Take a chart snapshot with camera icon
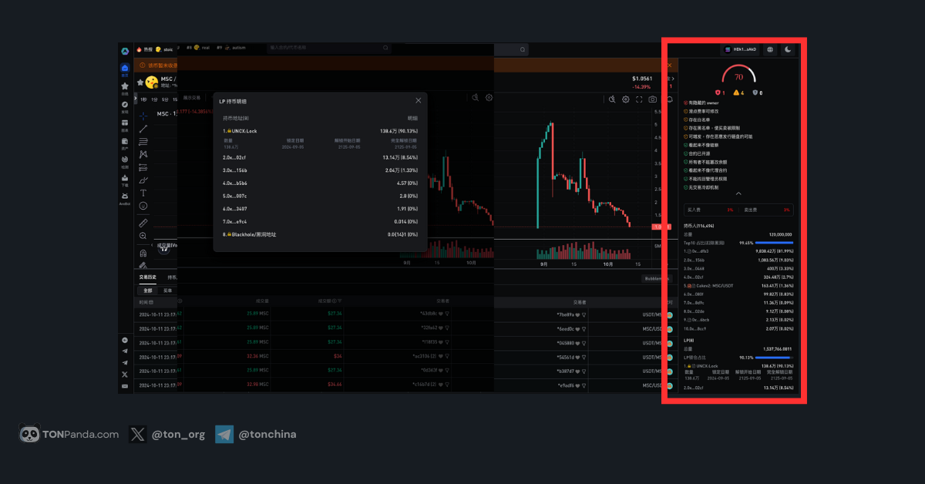The width and height of the screenshot is (925, 484). click(x=653, y=99)
